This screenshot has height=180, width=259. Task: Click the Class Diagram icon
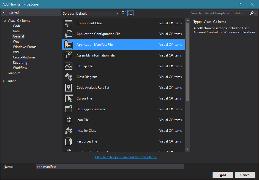[68, 77]
